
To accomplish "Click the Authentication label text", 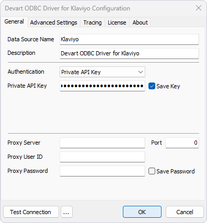I will (26, 72).
